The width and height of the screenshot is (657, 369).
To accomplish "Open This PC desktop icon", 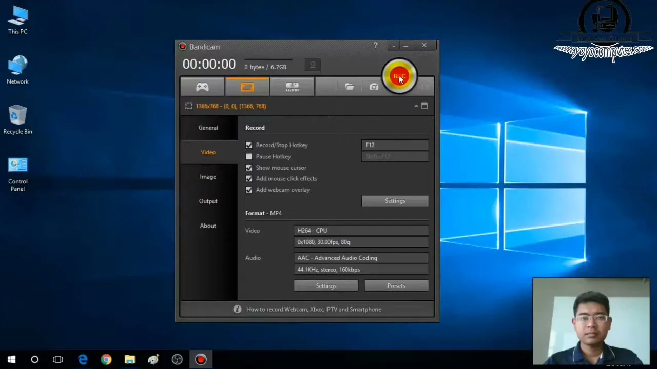I will [x=18, y=21].
